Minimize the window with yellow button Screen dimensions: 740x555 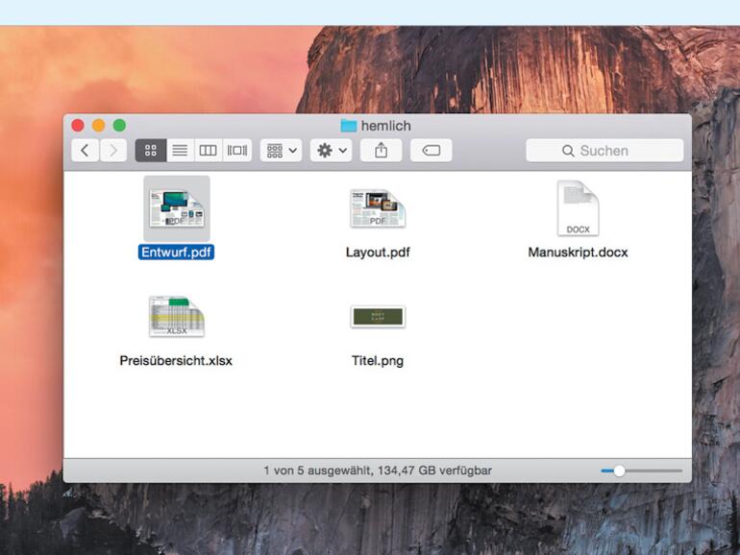(x=99, y=126)
